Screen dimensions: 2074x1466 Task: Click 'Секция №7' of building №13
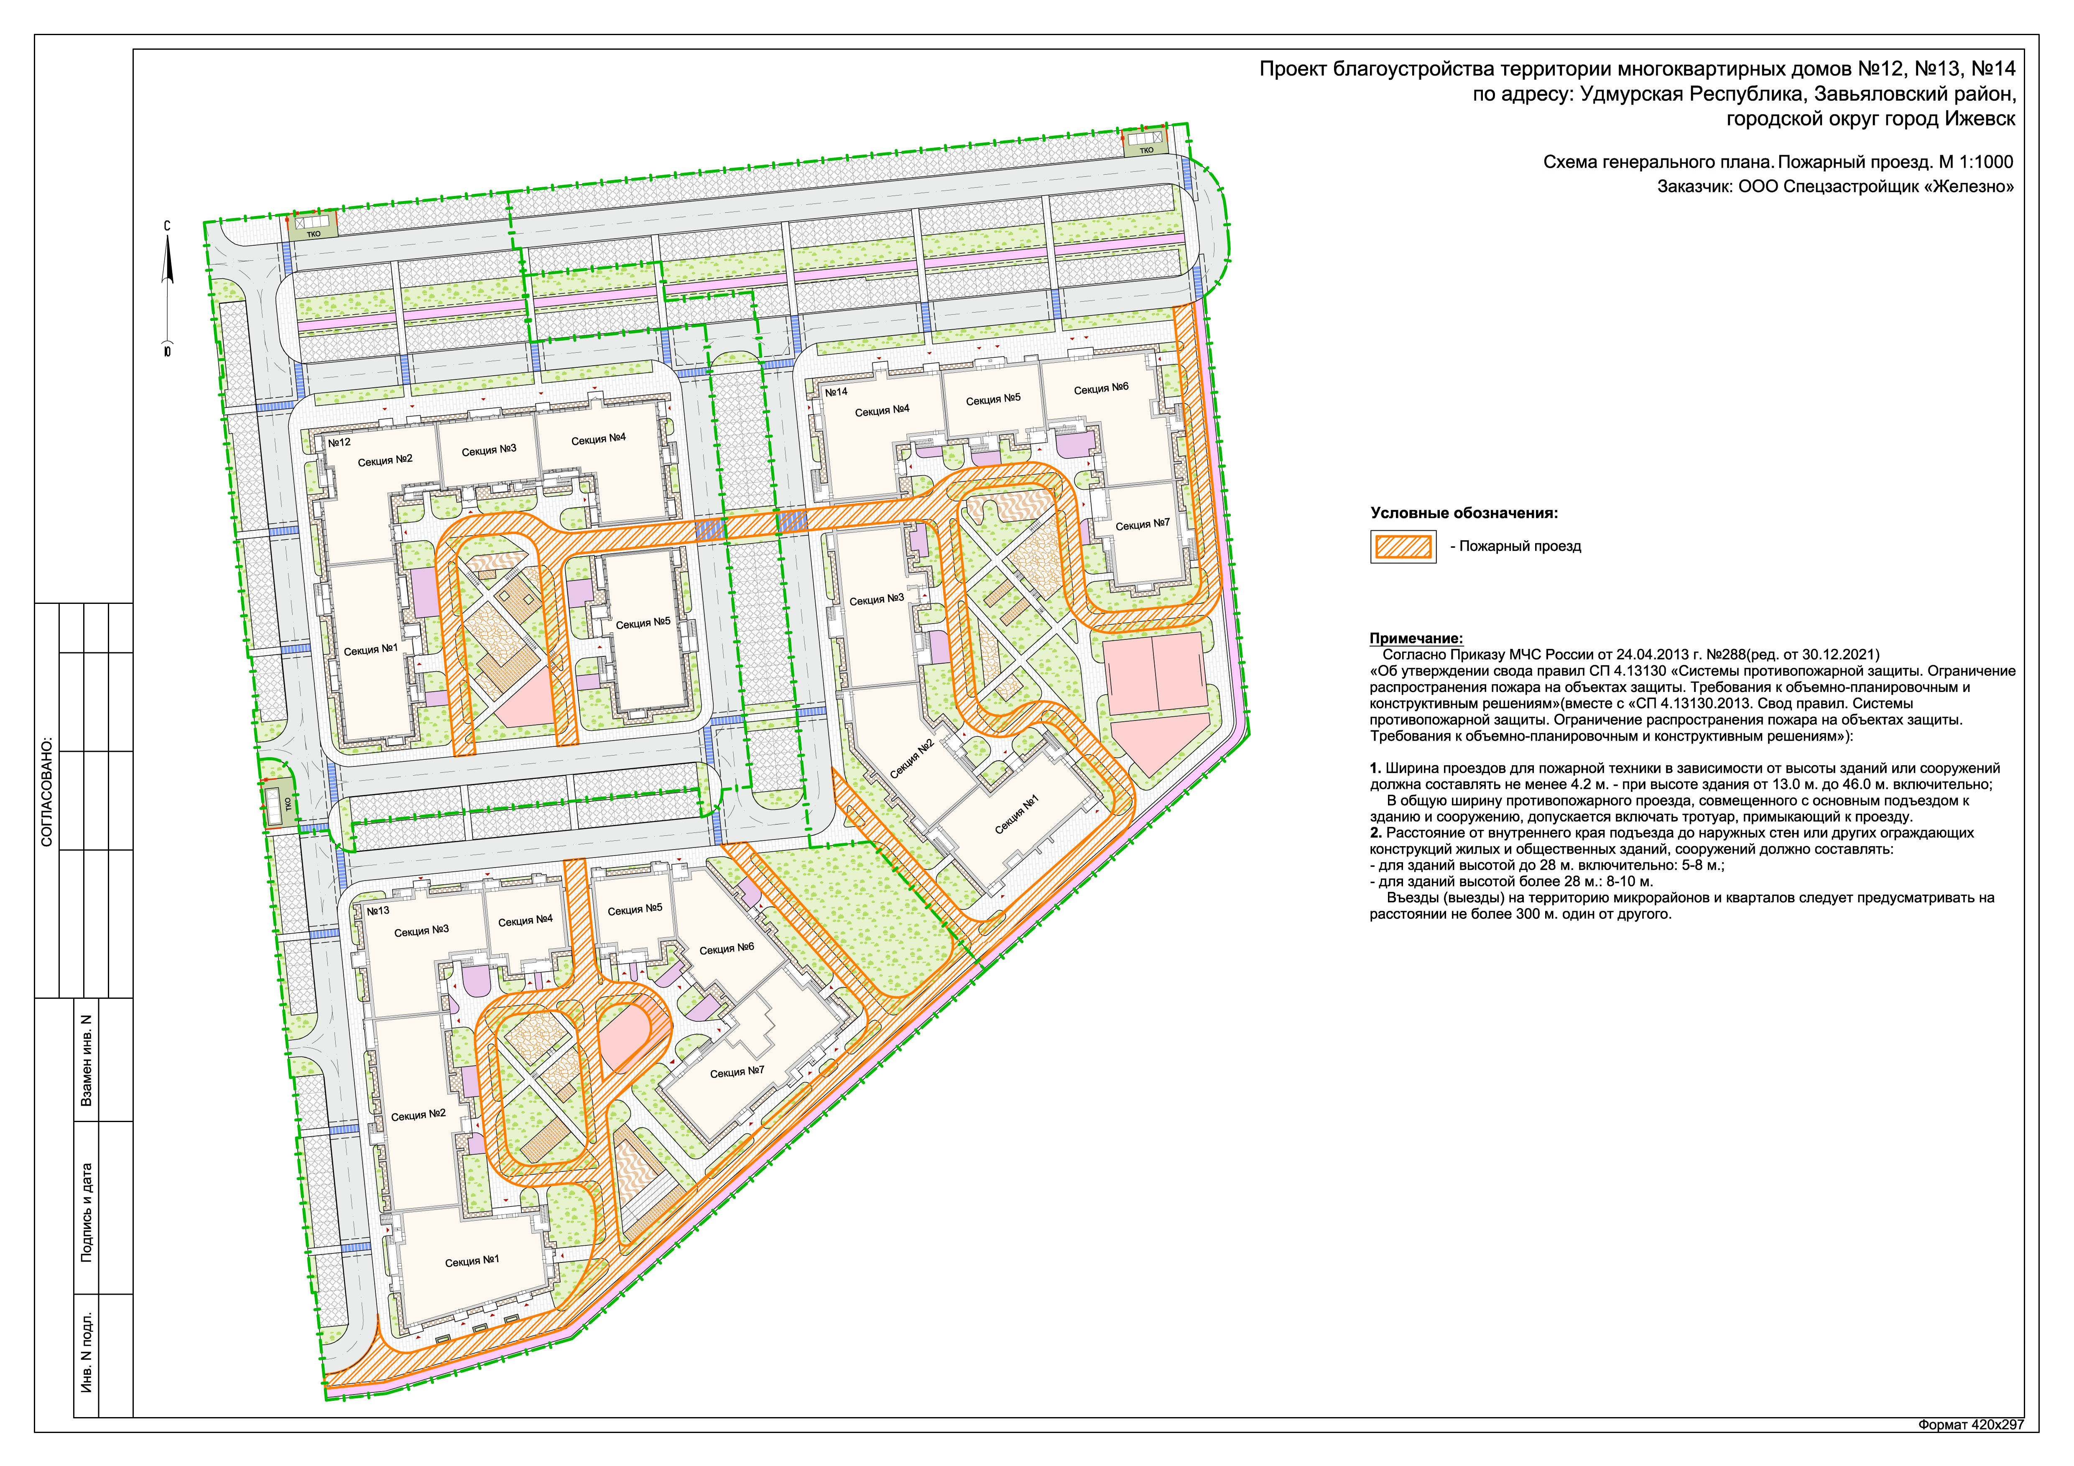point(737,1072)
